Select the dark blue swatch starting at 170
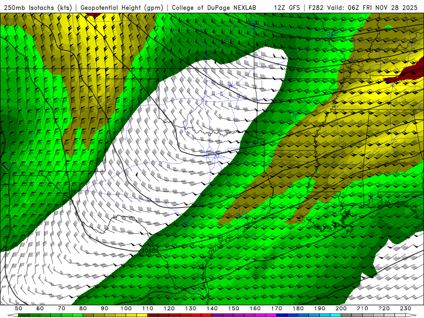The width and height of the screenshot is (424, 318). [282, 315]
